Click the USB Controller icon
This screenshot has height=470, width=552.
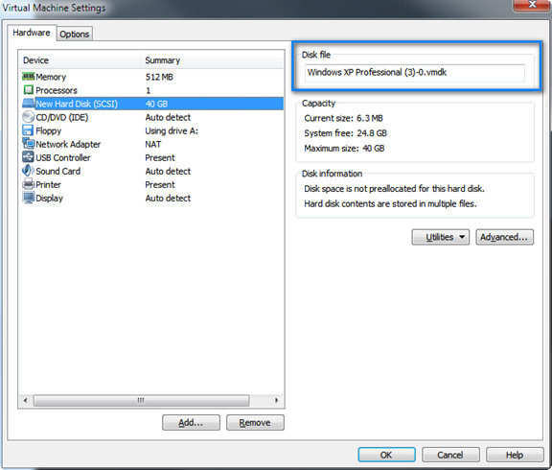point(28,157)
